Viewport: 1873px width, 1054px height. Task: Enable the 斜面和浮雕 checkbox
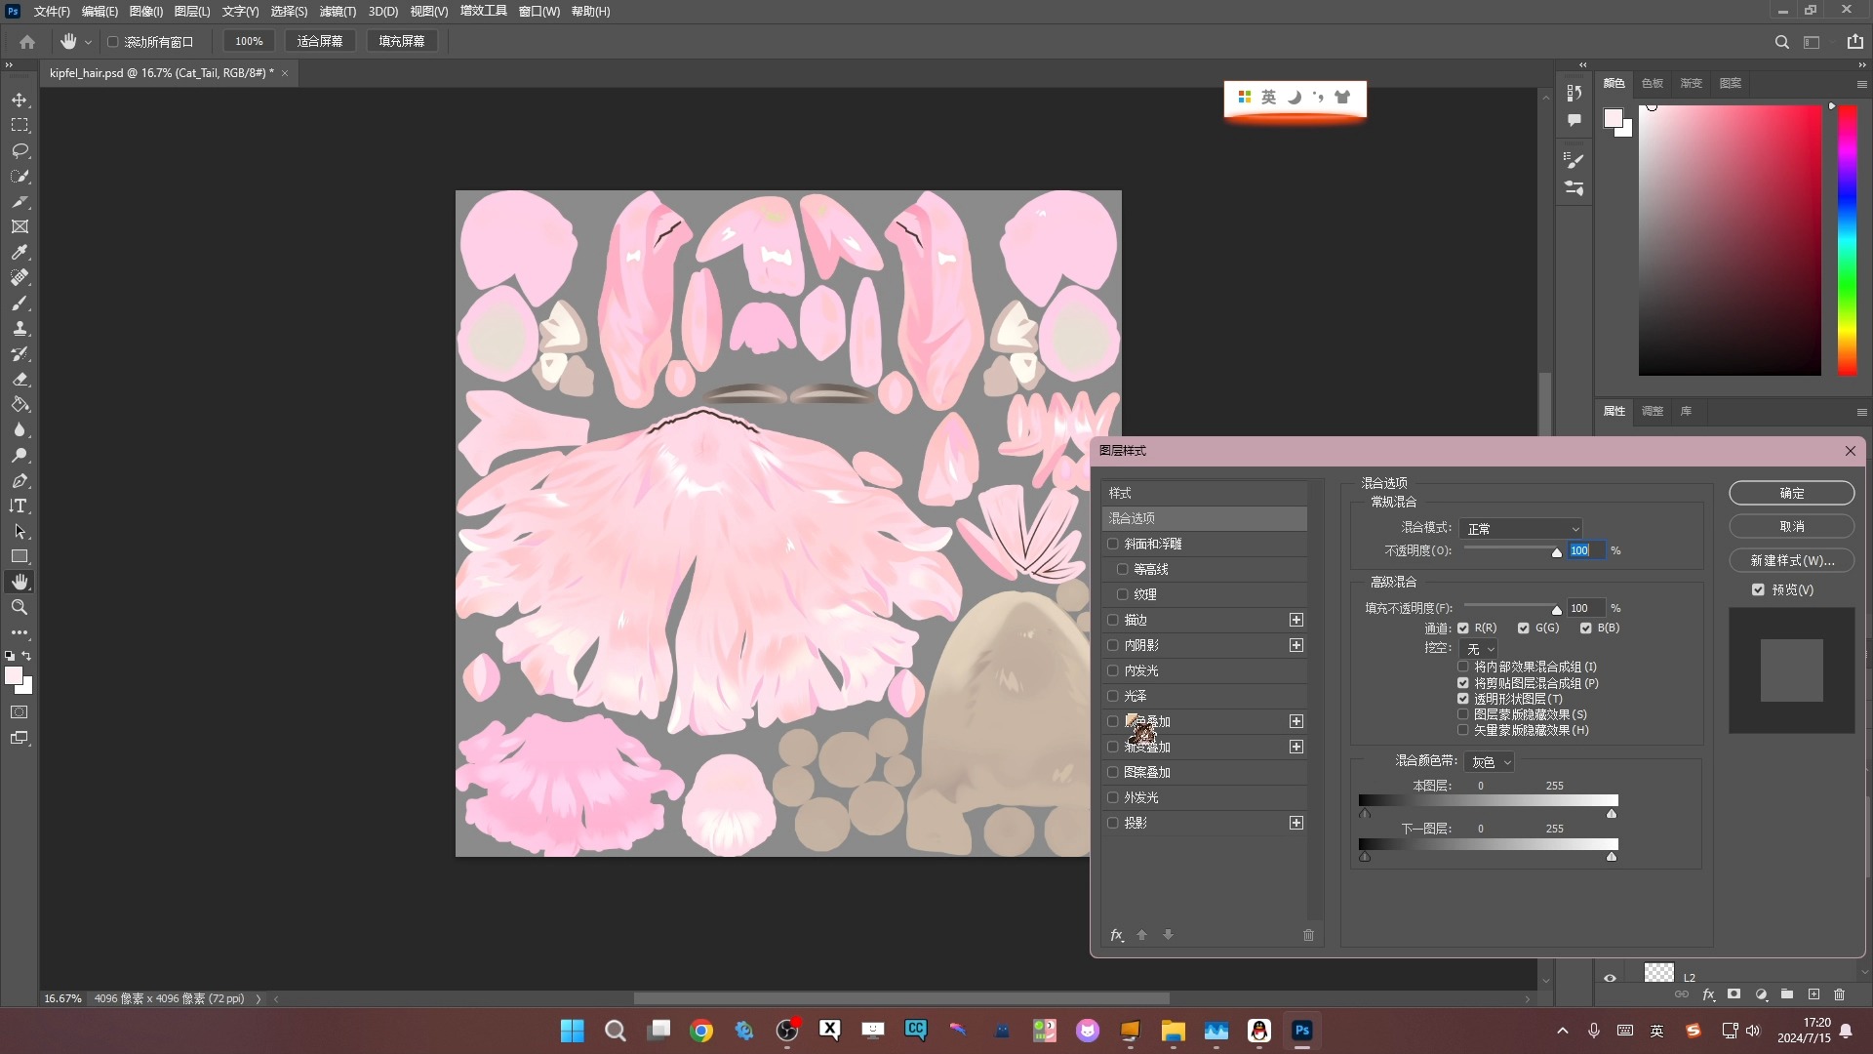click(x=1113, y=544)
